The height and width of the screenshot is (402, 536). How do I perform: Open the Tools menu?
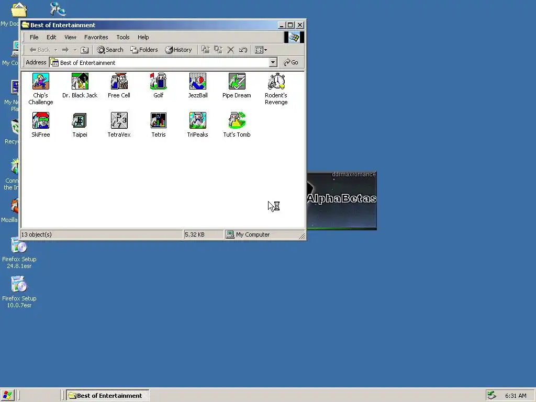(122, 37)
